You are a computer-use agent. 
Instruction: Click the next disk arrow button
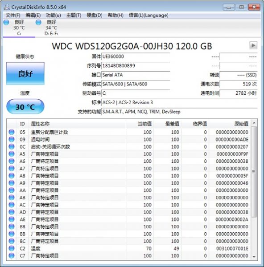pyautogui.click(x=253, y=45)
